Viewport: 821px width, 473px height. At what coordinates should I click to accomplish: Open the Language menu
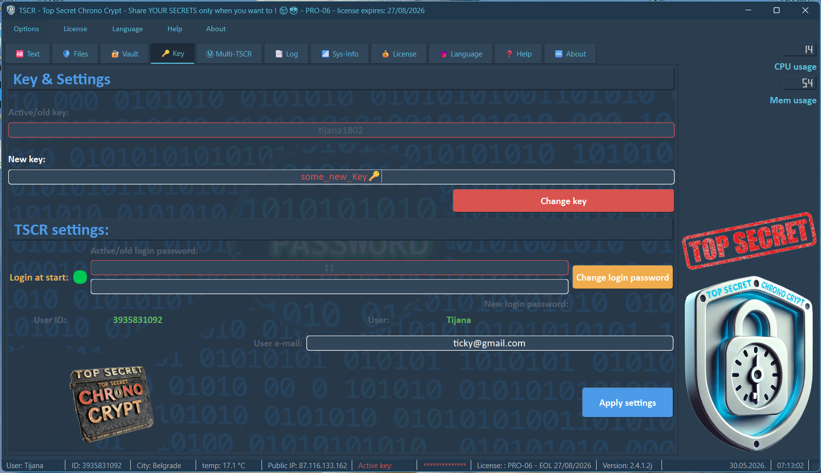point(127,29)
